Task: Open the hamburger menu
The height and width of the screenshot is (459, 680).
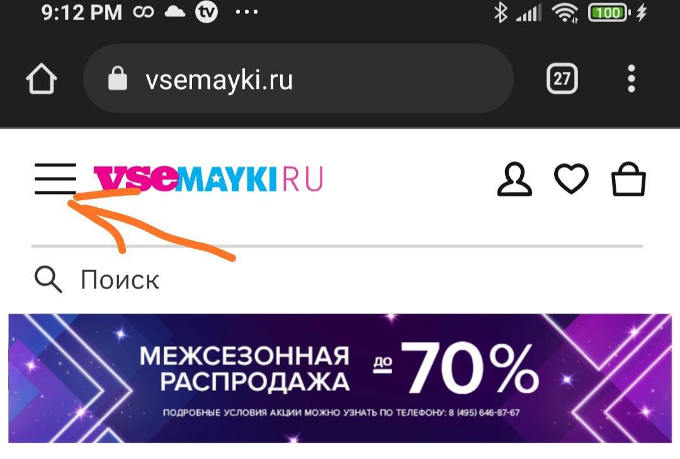Action: [x=55, y=179]
